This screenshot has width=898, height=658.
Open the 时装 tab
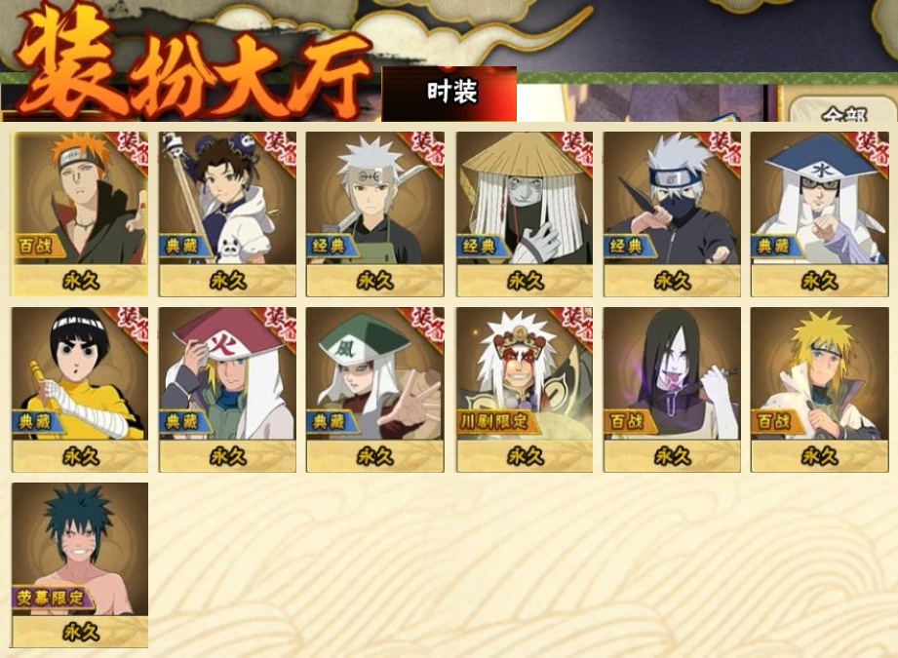point(449,94)
